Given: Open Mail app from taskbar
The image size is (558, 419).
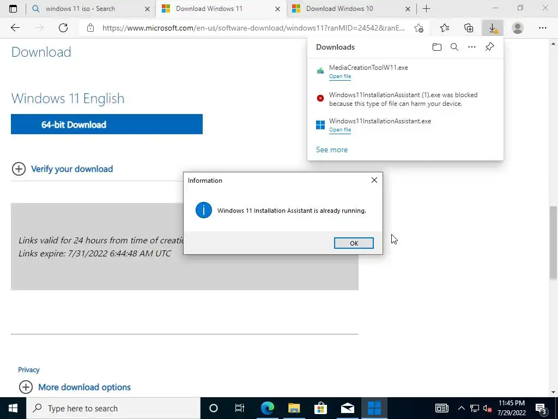Looking at the screenshot, I should (x=347, y=408).
